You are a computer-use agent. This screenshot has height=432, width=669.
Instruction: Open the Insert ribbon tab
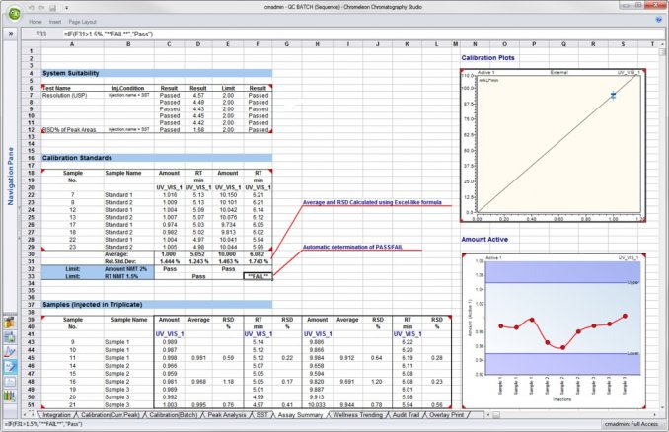tap(57, 21)
